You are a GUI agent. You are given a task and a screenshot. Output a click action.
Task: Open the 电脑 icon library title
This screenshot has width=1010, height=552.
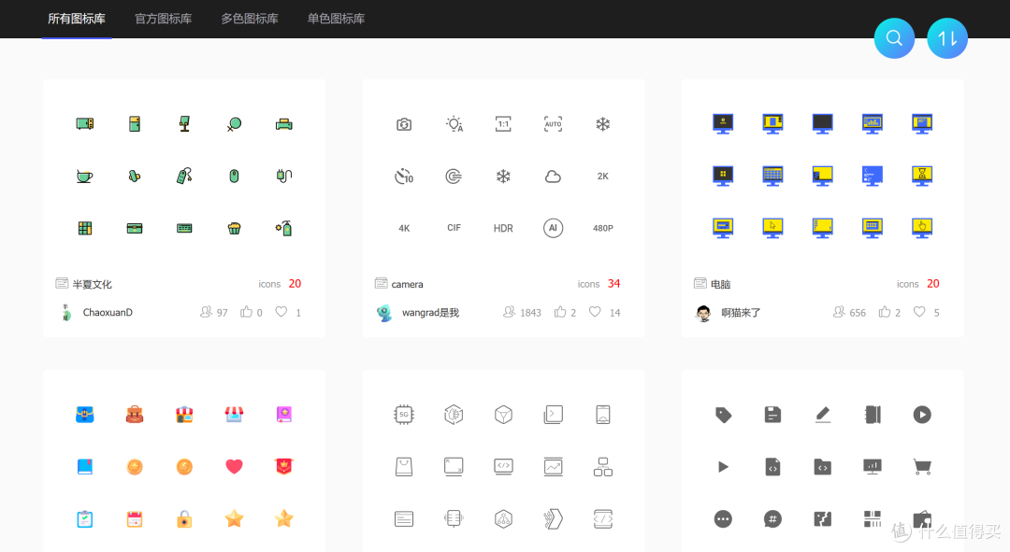click(720, 284)
